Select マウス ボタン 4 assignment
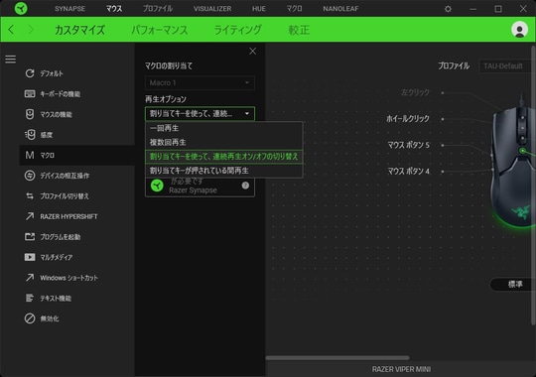Screen dimensions: 536x377 click(x=409, y=171)
